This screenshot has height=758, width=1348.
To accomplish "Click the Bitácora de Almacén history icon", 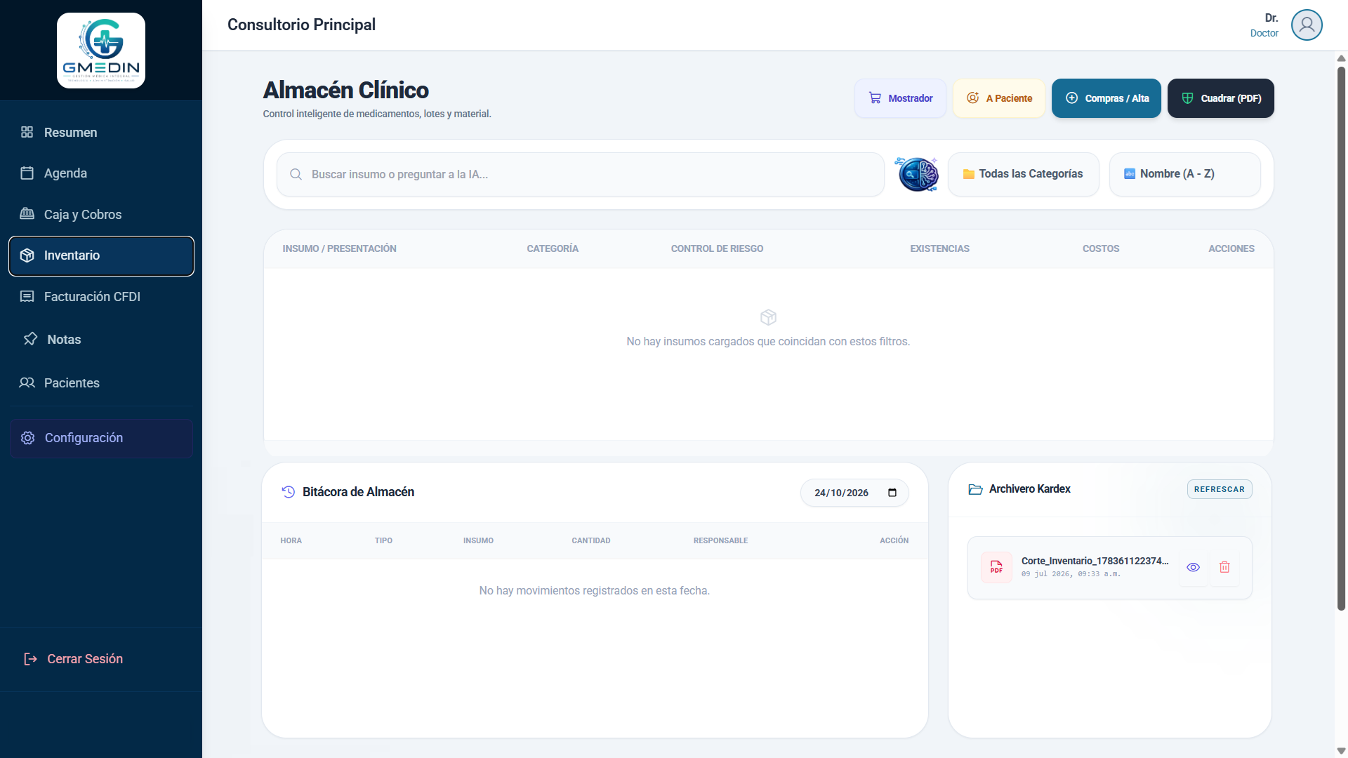I will [x=288, y=492].
